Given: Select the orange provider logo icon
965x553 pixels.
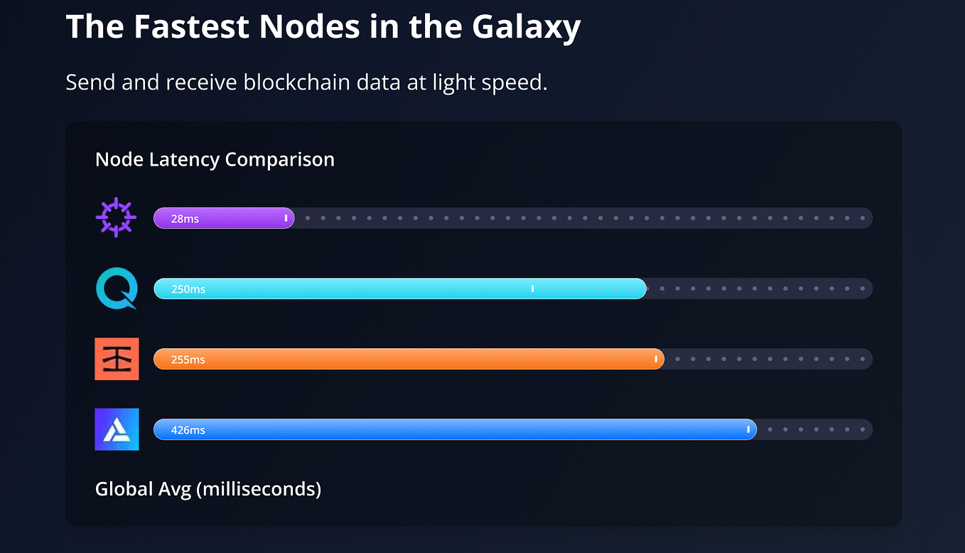Looking at the screenshot, I should click(x=116, y=359).
